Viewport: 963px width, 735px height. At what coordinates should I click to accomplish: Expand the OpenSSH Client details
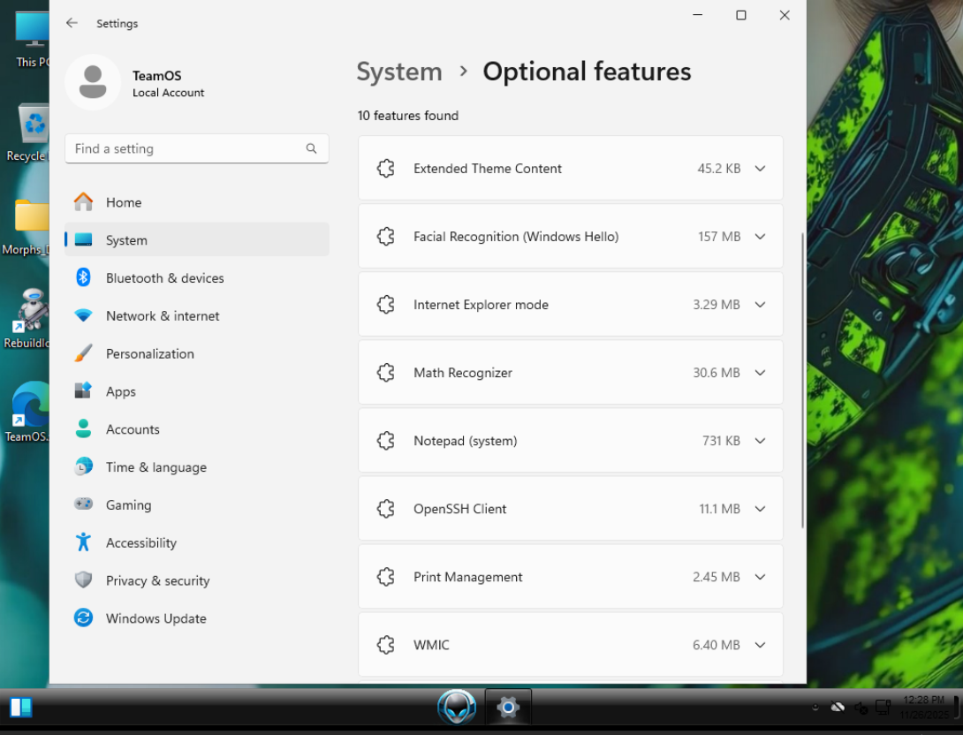[759, 509]
